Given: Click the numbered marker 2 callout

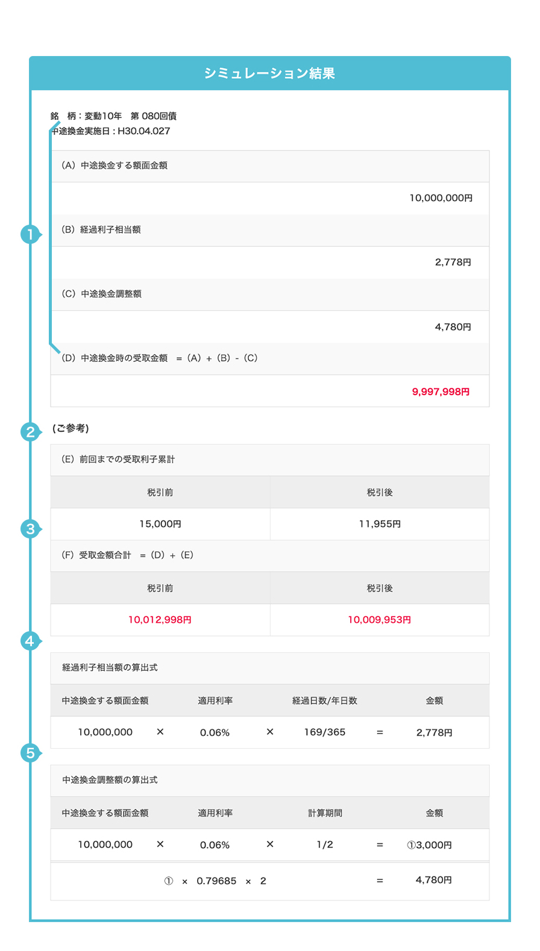Looking at the screenshot, I should [30, 432].
